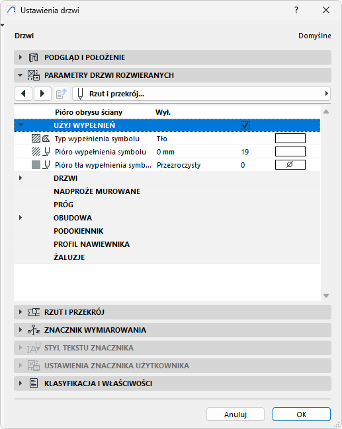Image resolution: width=342 pixels, height=429 pixels.
Task: Click the swing door parameters icon
Action: [x=34, y=75]
